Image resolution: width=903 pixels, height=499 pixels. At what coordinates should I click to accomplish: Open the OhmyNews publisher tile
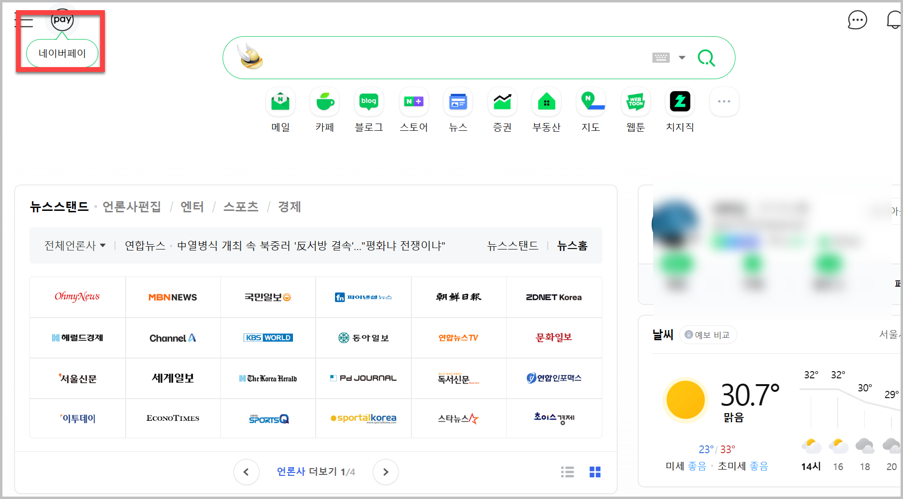point(77,297)
